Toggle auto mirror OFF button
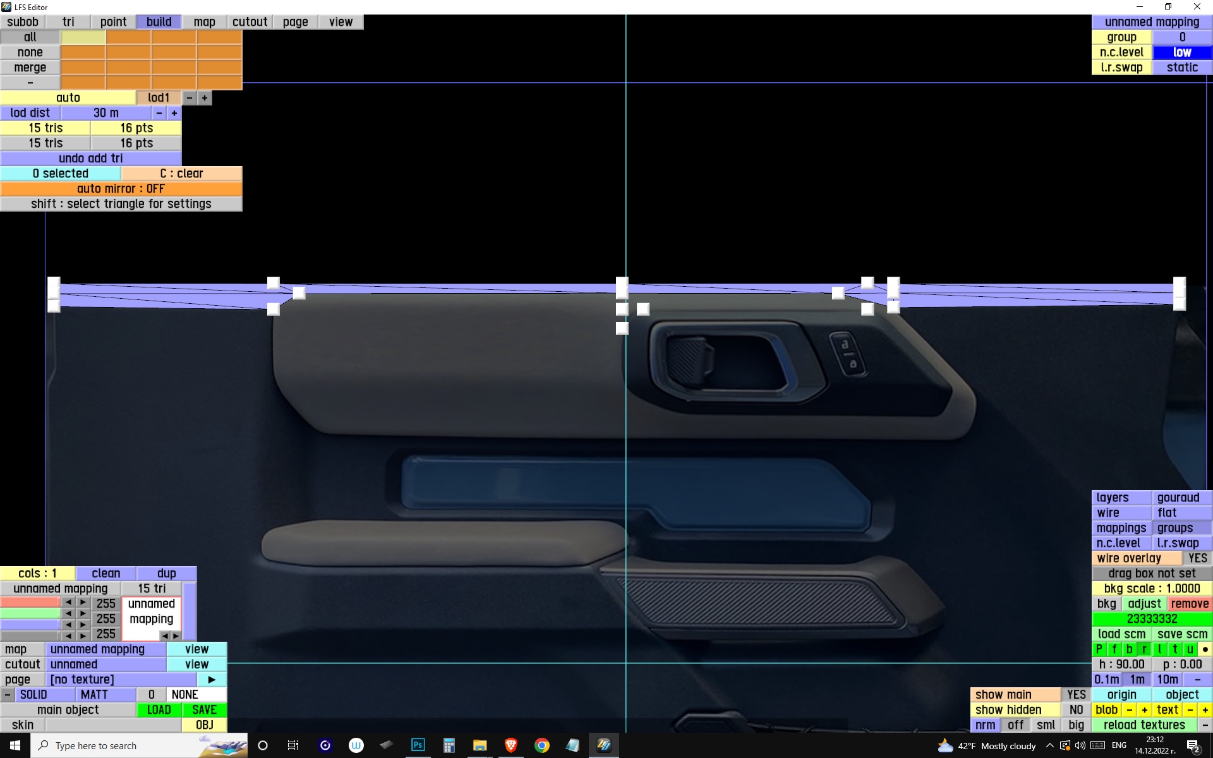The height and width of the screenshot is (758, 1213). tap(121, 189)
